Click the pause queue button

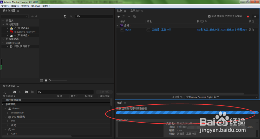point(255,16)
